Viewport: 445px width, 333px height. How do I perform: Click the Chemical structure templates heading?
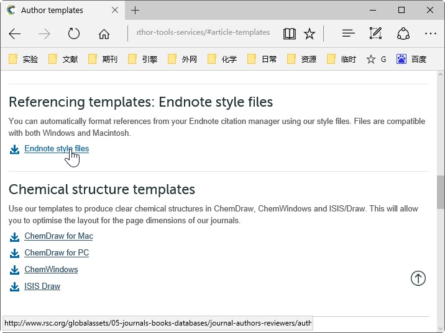pyautogui.click(x=102, y=189)
